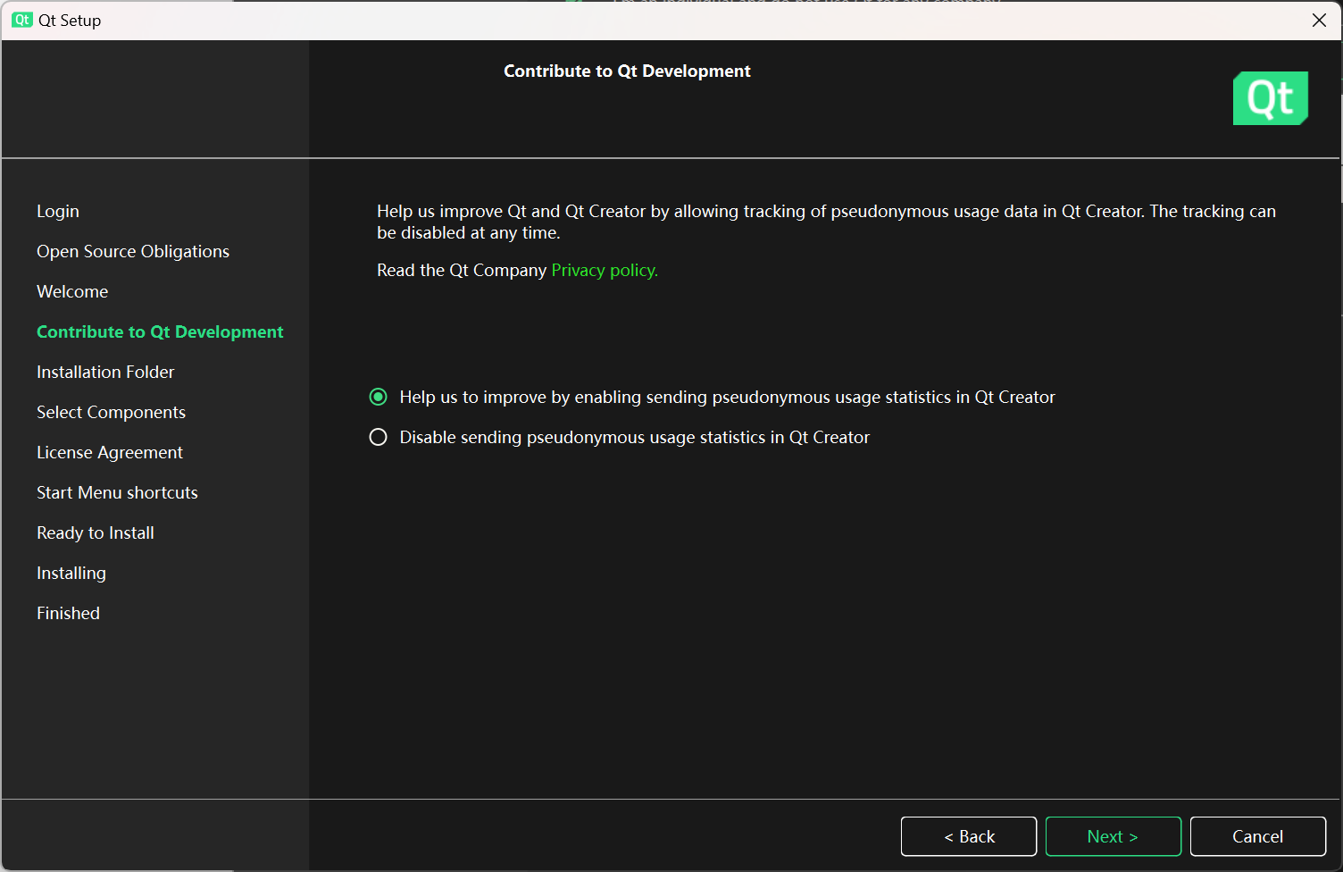This screenshot has width=1343, height=872.
Task: Close the Qt Setup window
Action: [x=1319, y=20]
